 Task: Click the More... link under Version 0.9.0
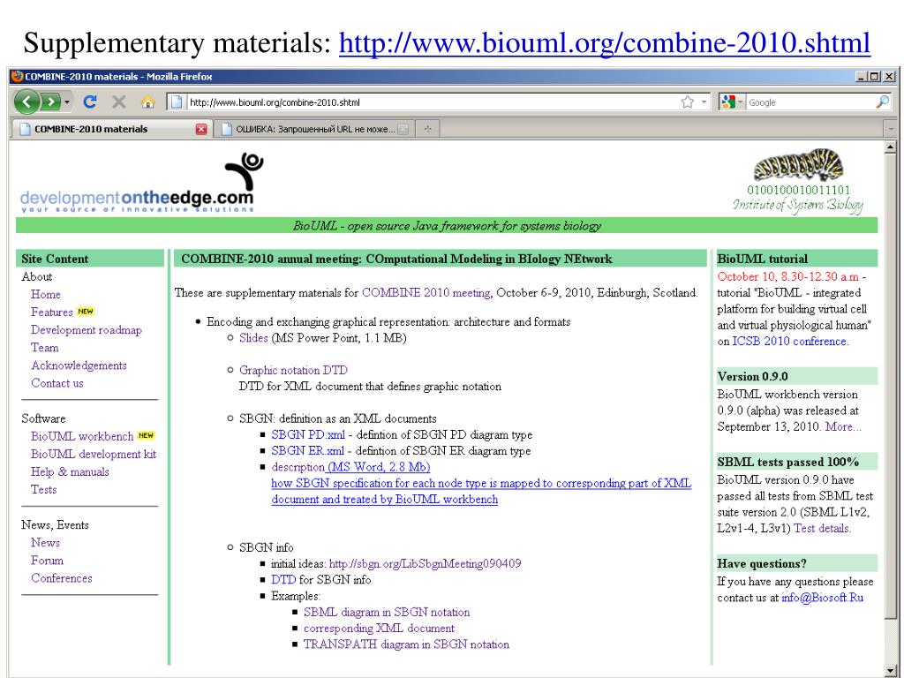tap(843, 426)
